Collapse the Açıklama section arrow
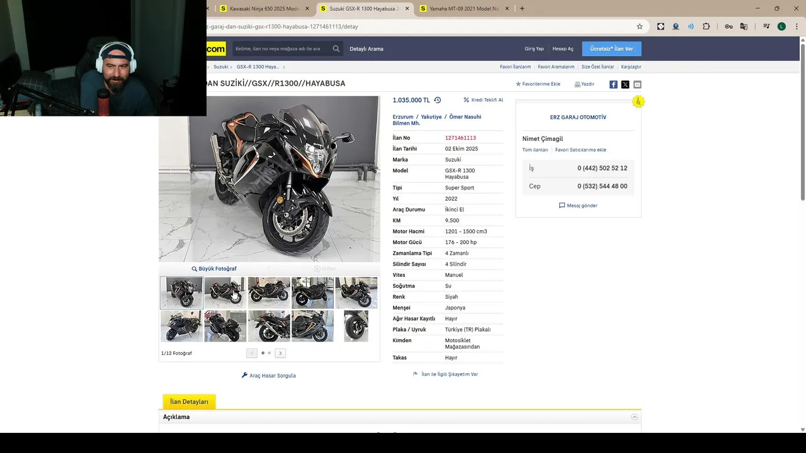806x453 pixels. point(635,417)
